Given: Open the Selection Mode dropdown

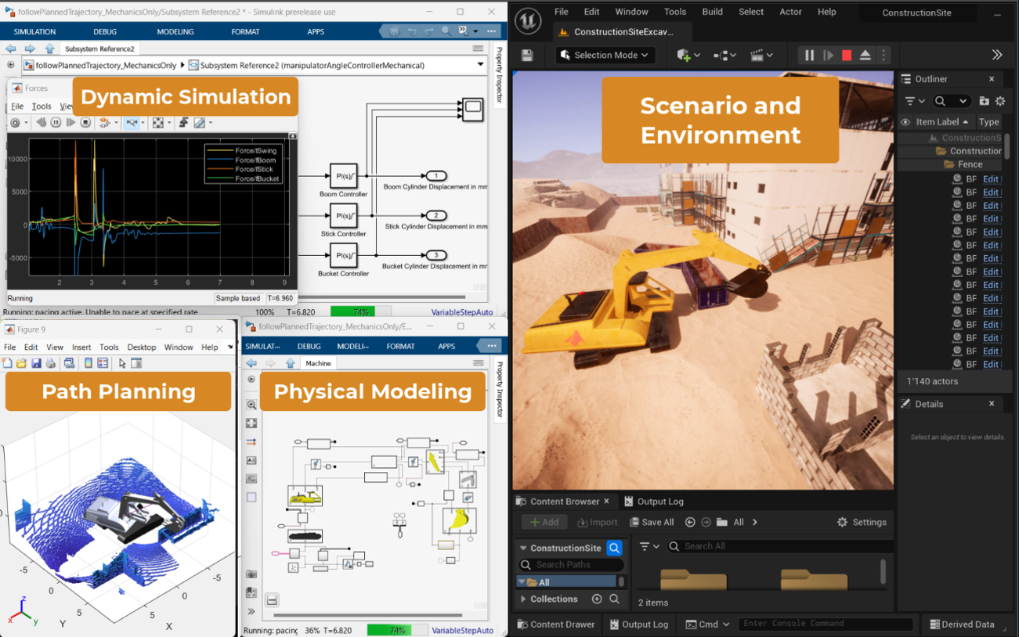Looking at the screenshot, I should [605, 55].
